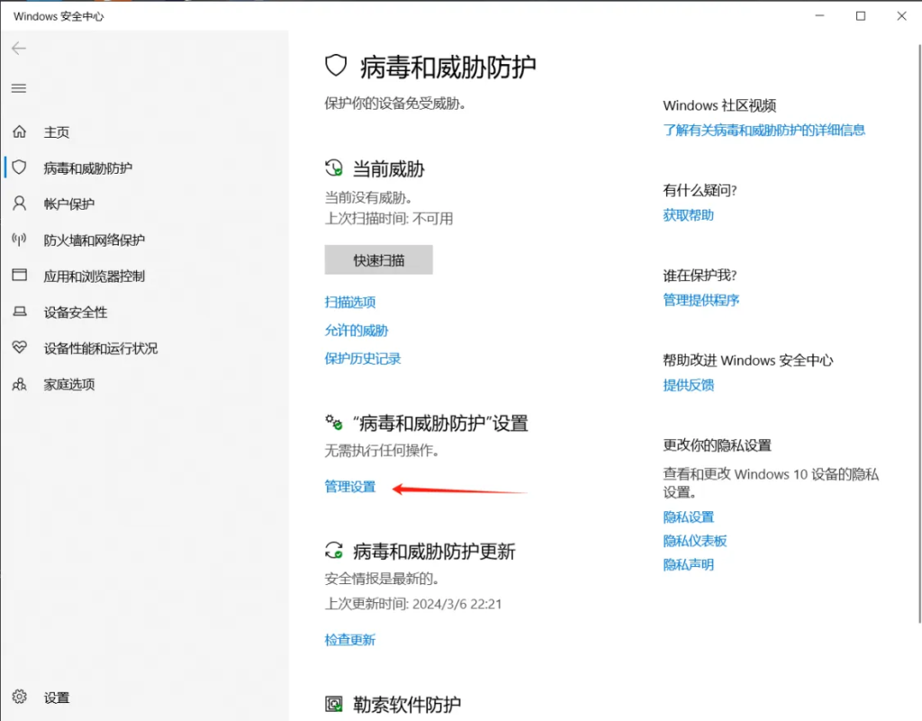Open 设备性能和运行状况 section

(x=101, y=347)
